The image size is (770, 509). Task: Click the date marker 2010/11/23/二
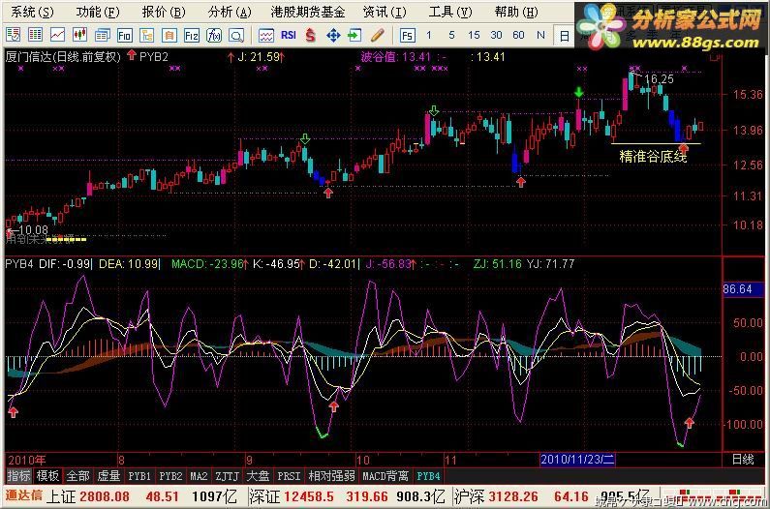click(577, 460)
